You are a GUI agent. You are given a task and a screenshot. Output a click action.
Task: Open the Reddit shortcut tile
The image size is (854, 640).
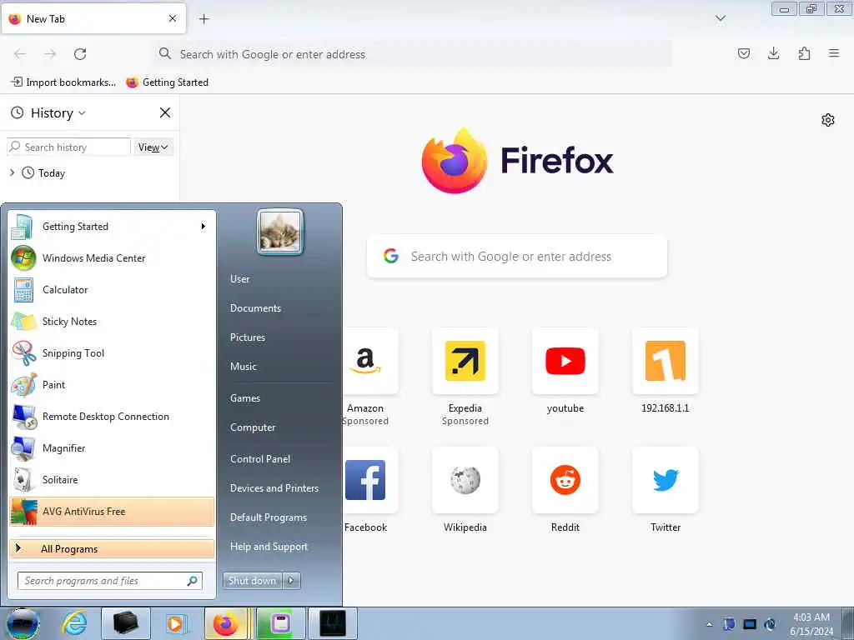click(565, 480)
